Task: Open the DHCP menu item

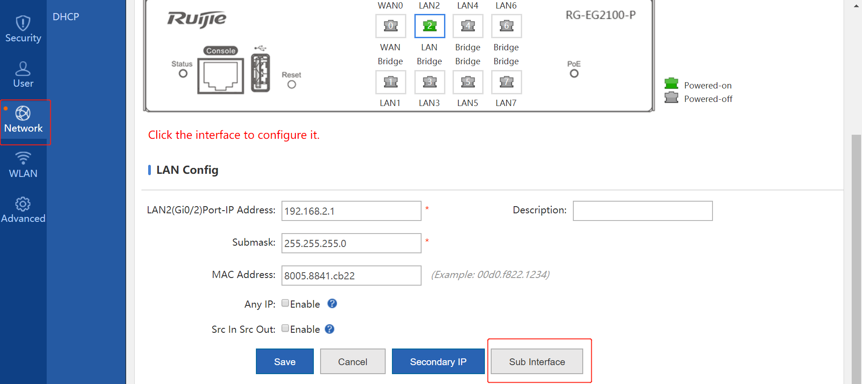Action: click(x=66, y=17)
